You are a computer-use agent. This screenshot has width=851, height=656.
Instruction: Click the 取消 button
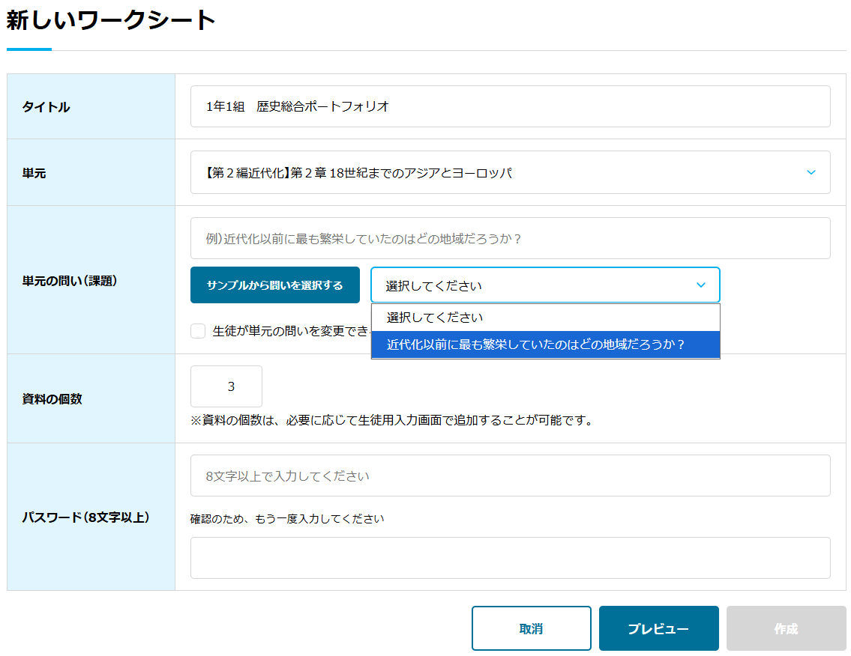(531, 628)
